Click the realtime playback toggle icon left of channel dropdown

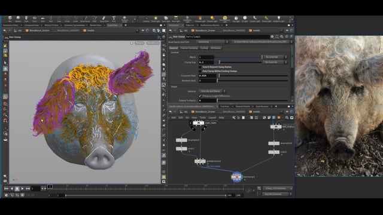click(259, 189)
